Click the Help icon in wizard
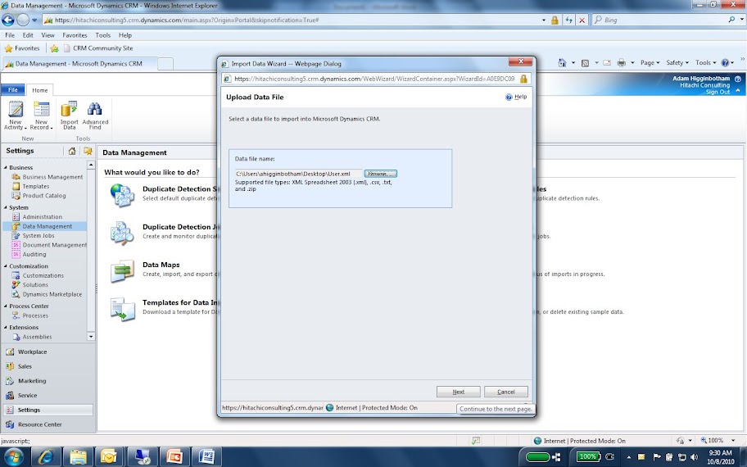 pyautogui.click(x=509, y=97)
